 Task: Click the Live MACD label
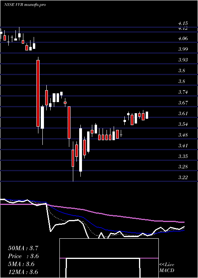pyautogui.click(x=167, y=268)
